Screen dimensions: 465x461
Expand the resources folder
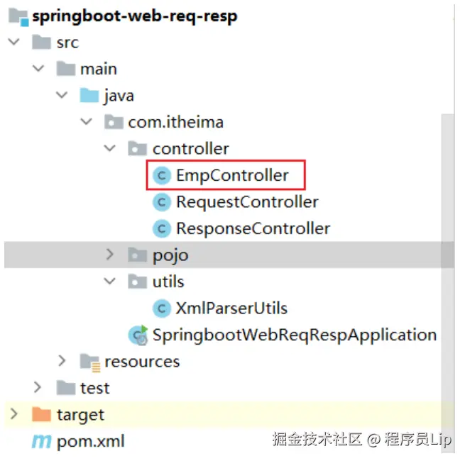click(x=62, y=362)
